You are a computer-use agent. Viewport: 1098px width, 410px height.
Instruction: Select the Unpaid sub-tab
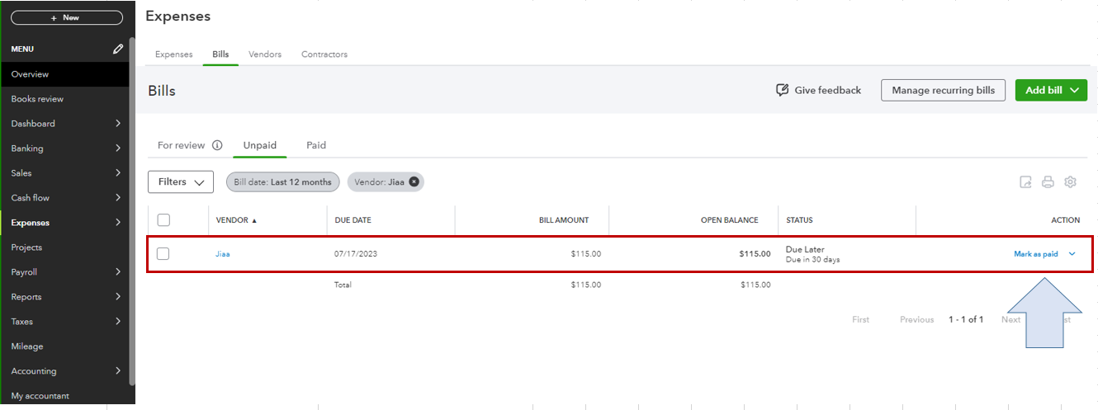tap(259, 145)
